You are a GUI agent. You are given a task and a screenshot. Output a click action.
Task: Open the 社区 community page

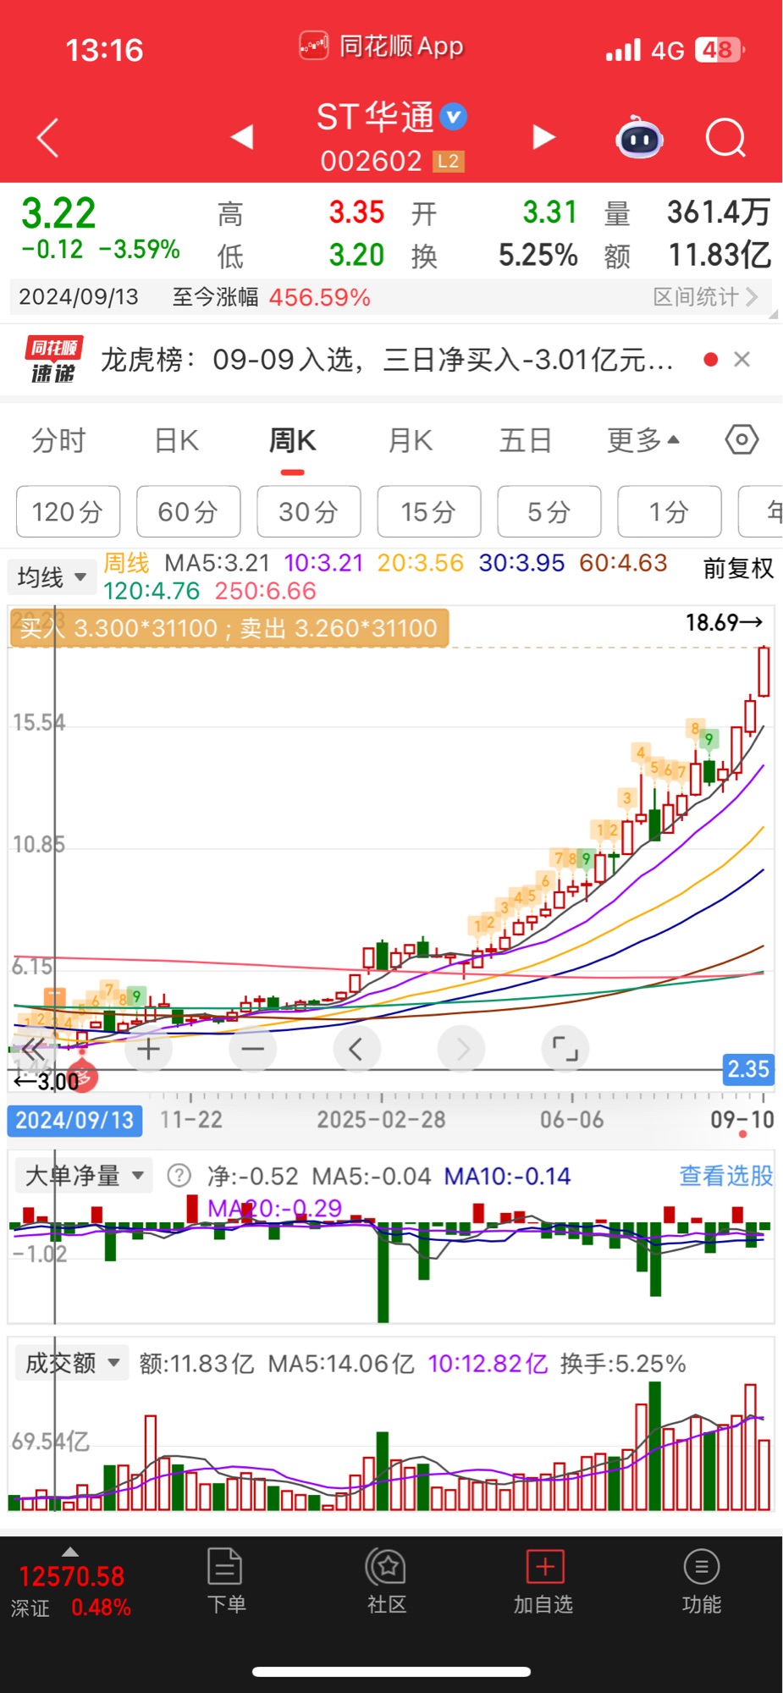387,1581
